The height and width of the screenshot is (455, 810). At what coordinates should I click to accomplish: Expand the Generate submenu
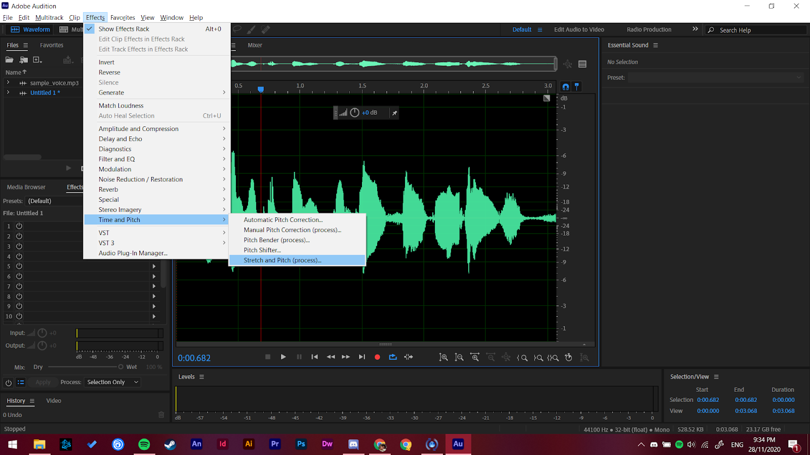pyautogui.click(x=157, y=93)
